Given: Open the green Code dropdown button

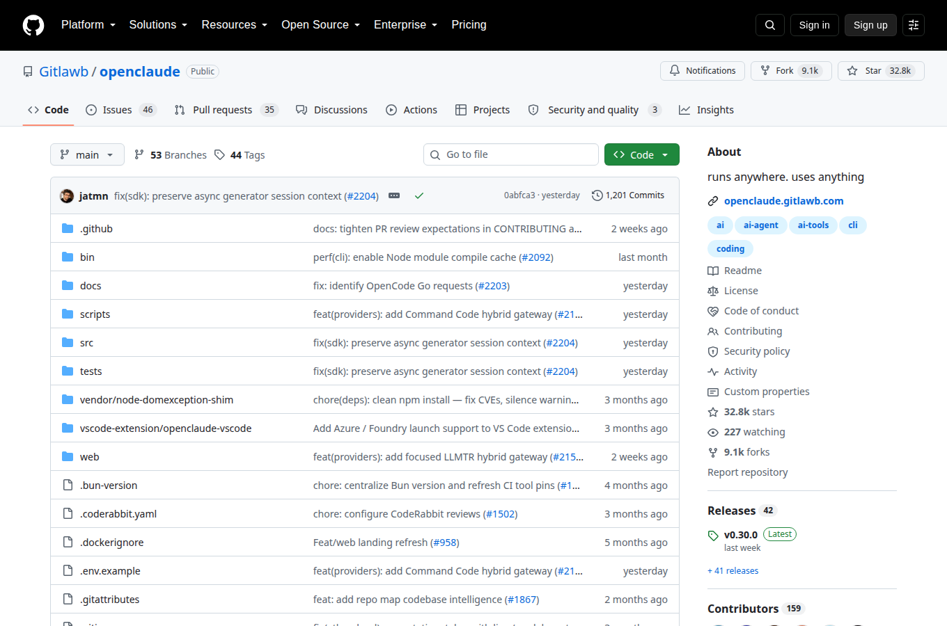Looking at the screenshot, I should click(642, 154).
